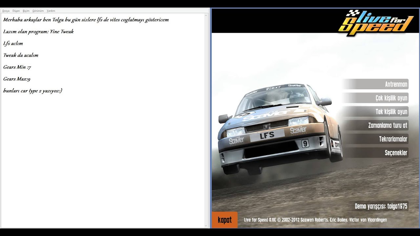420x236 pixels.
Task: Select the Antrenman option in LFS
Action: (x=375, y=84)
